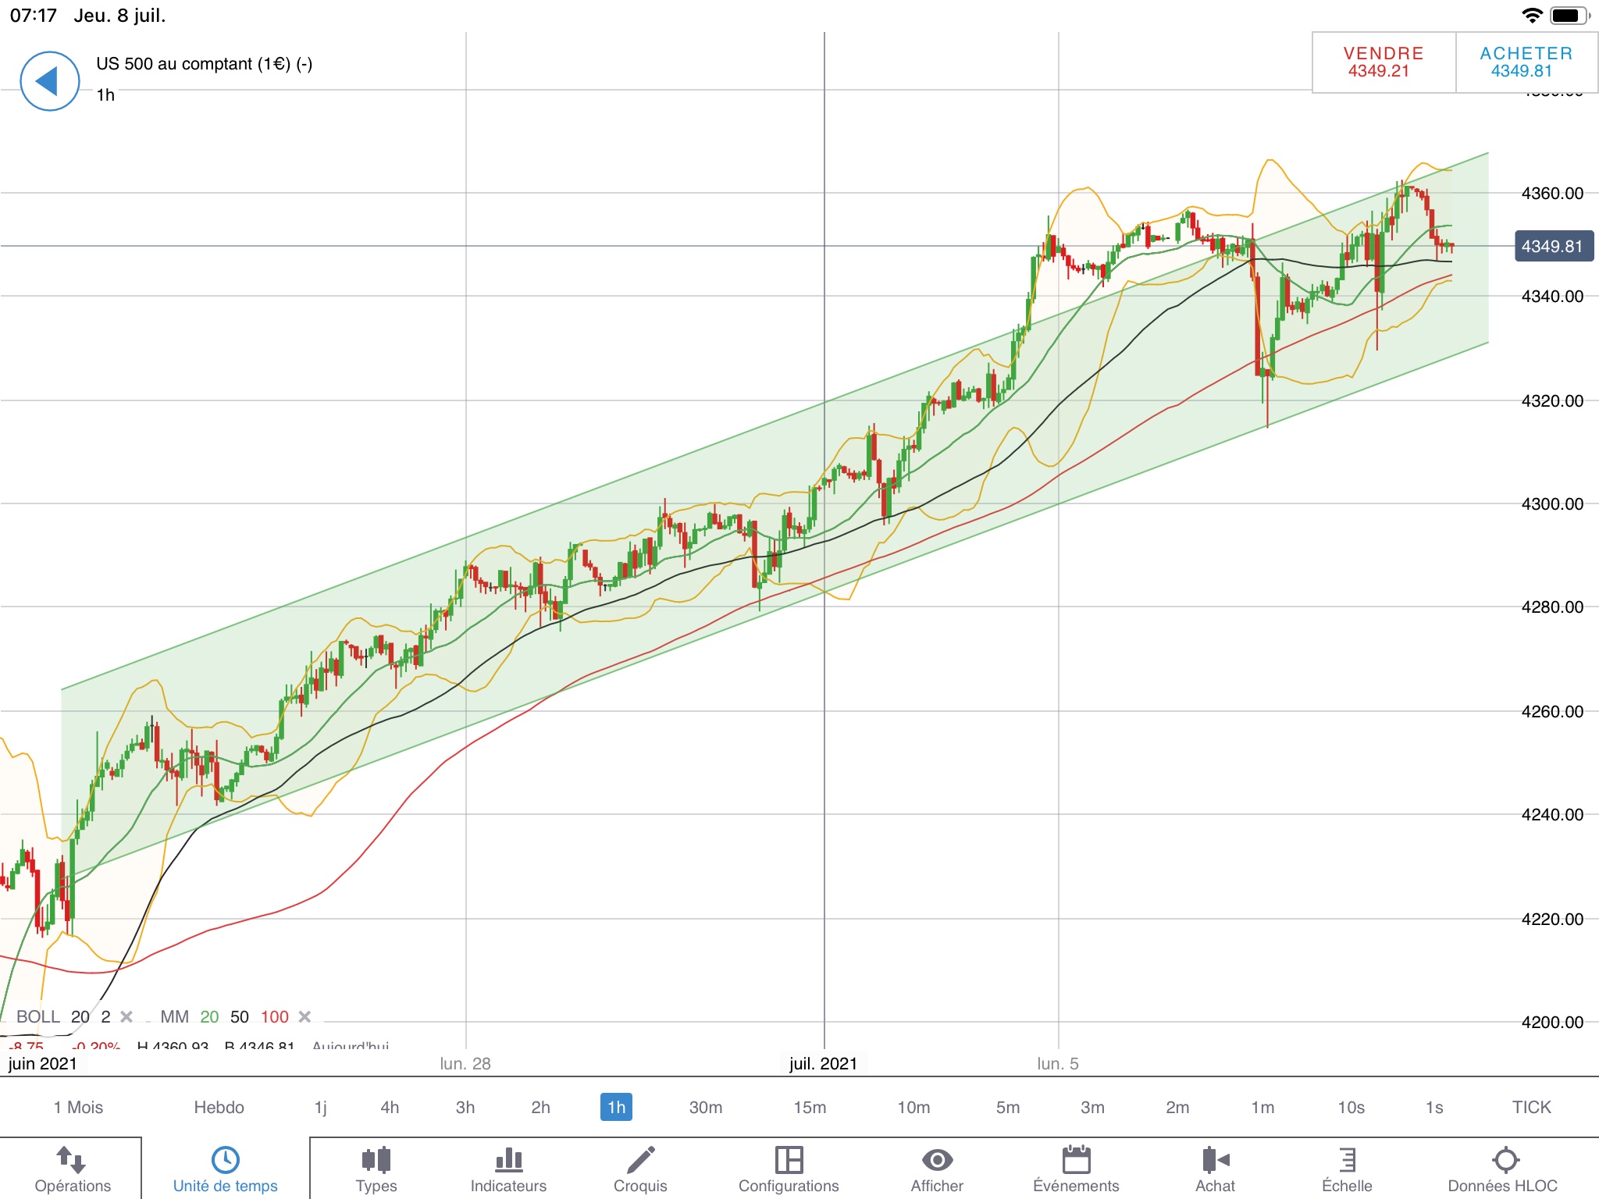Image resolution: width=1599 pixels, height=1199 pixels.
Task: Remove the MM moving averages indicator
Action: coord(305,1016)
